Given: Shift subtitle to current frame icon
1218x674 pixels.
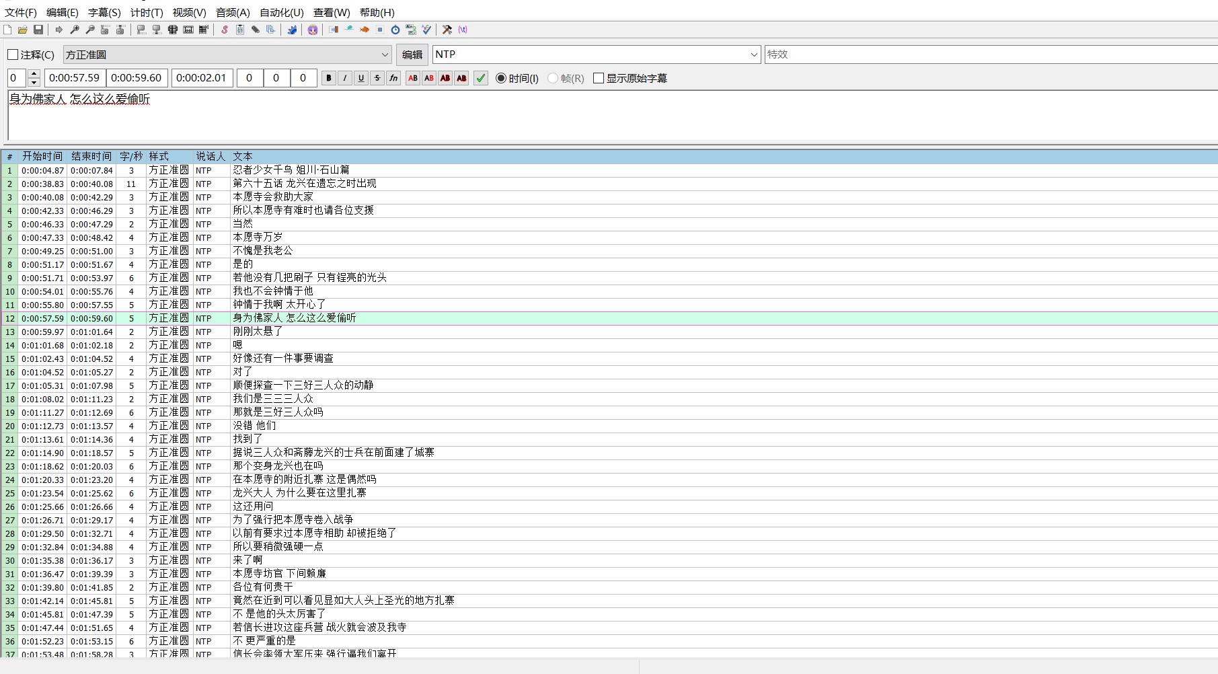Looking at the screenshot, I should coord(204,30).
